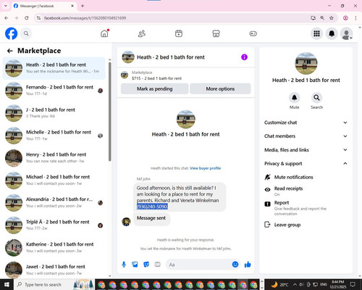Image resolution: width=362 pixels, height=290 pixels.
Task: Click Leave group option
Action: click(x=306, y=225)
